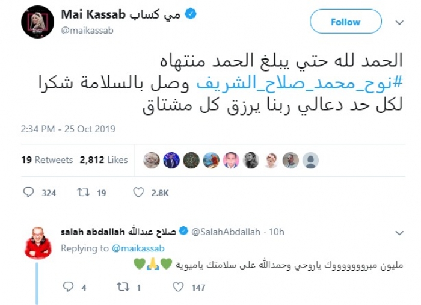Click Mai Kassab's verified badge

tap(191, 15)
